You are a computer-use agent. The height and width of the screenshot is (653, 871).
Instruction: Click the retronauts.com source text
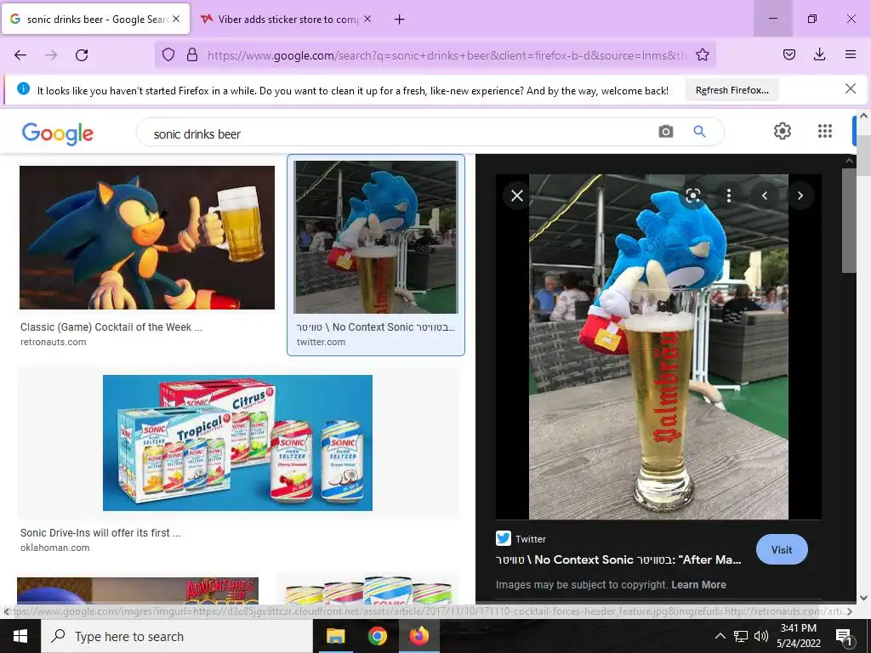click(x=54, y=342)
